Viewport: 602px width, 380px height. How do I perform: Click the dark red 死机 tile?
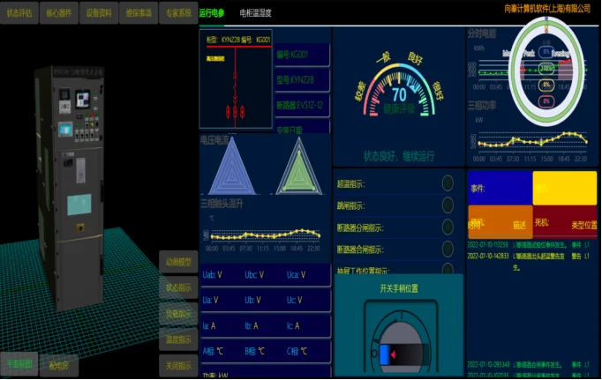click(x=565, y=222)
